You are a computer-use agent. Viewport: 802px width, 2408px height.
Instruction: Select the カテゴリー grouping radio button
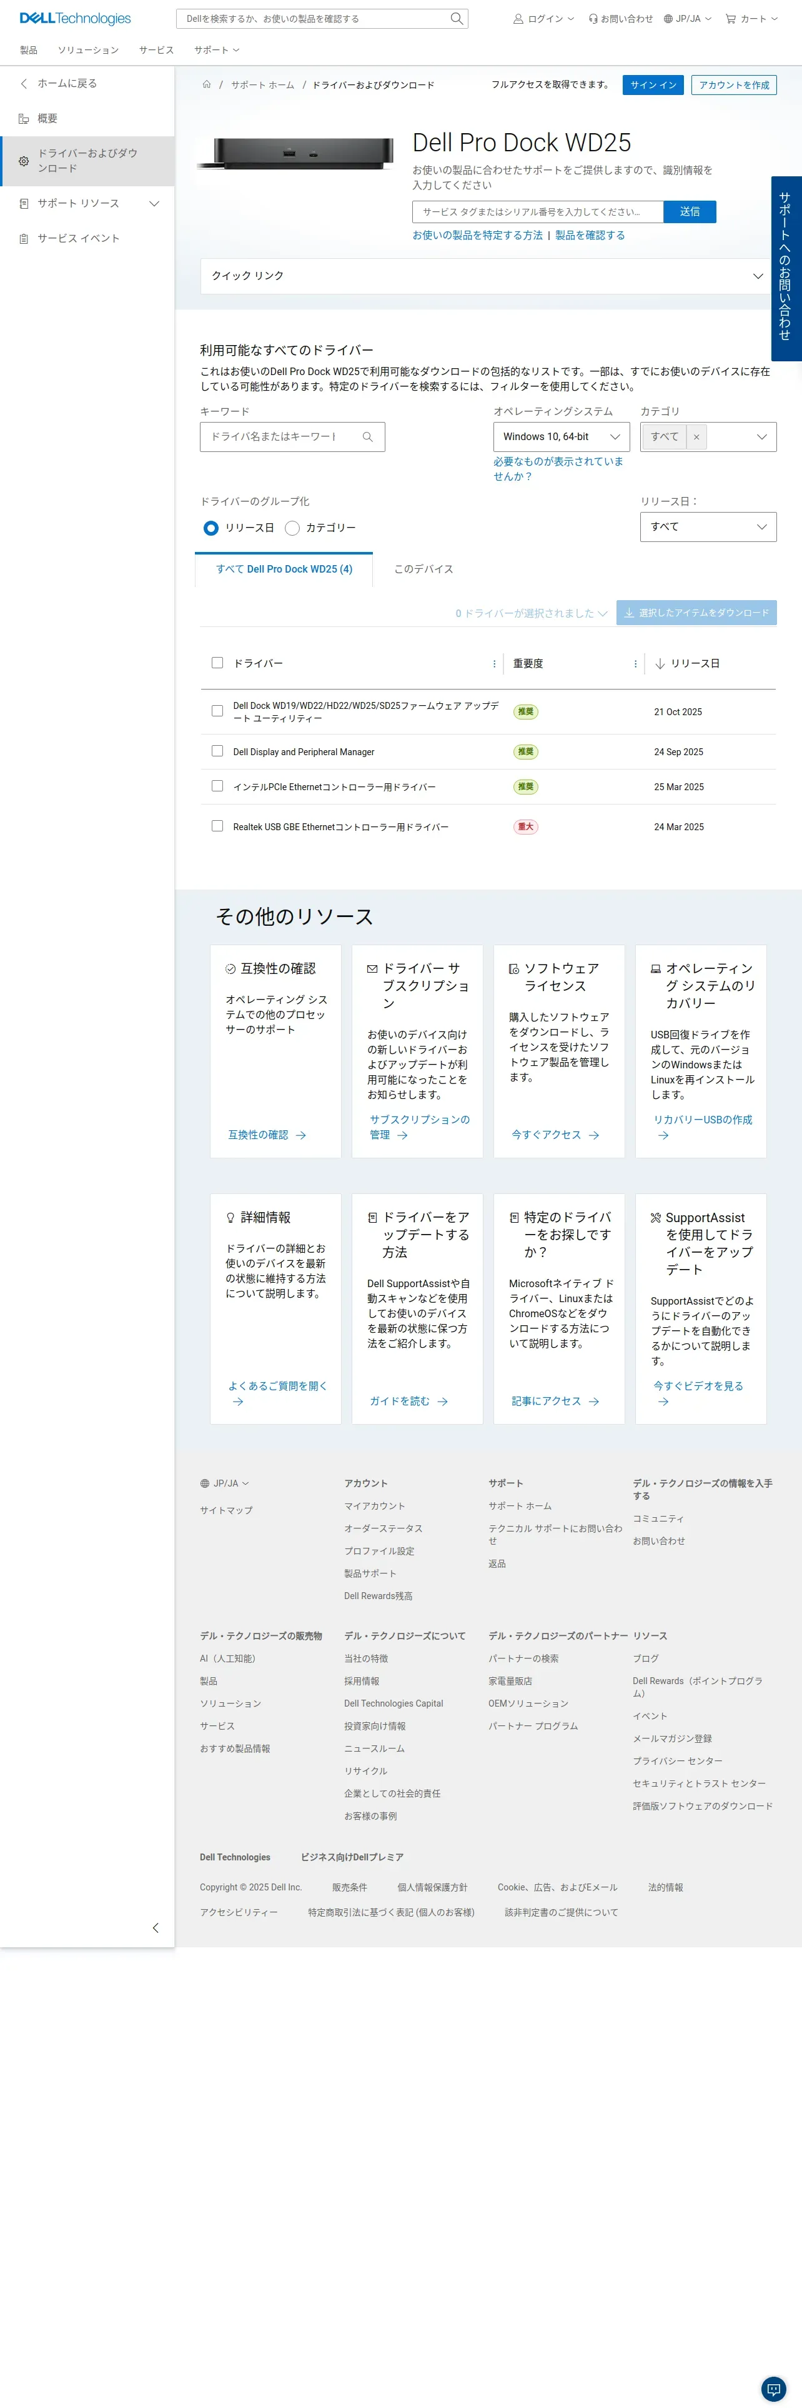point(292,528)
